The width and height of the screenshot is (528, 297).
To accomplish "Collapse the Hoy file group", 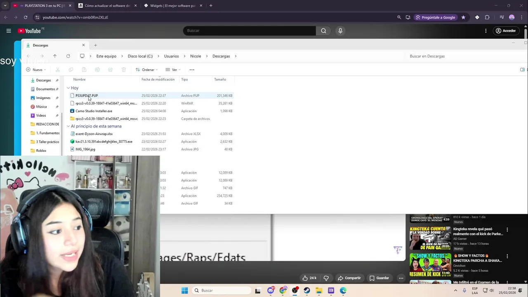I will (x=68, y=88).
